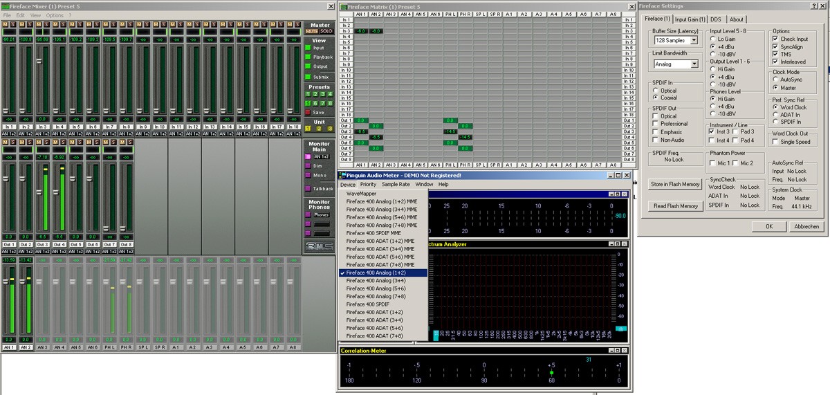The height and width of the screenshot is (395, 830).
Task: Open Priority menu in Pinguin Audio Meter
Action: coord(368,185)
